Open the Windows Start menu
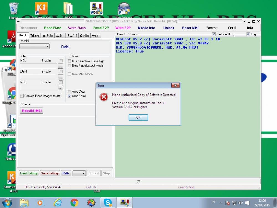 click(7, 203)
